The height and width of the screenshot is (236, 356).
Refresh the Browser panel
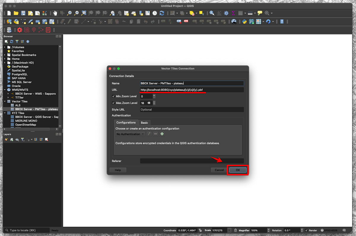coord(12,42)
